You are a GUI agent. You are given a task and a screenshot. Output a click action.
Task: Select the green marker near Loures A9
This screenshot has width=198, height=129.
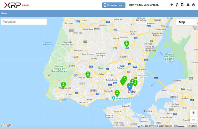(127, 44)
